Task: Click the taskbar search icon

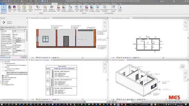Action: (5, 105)
